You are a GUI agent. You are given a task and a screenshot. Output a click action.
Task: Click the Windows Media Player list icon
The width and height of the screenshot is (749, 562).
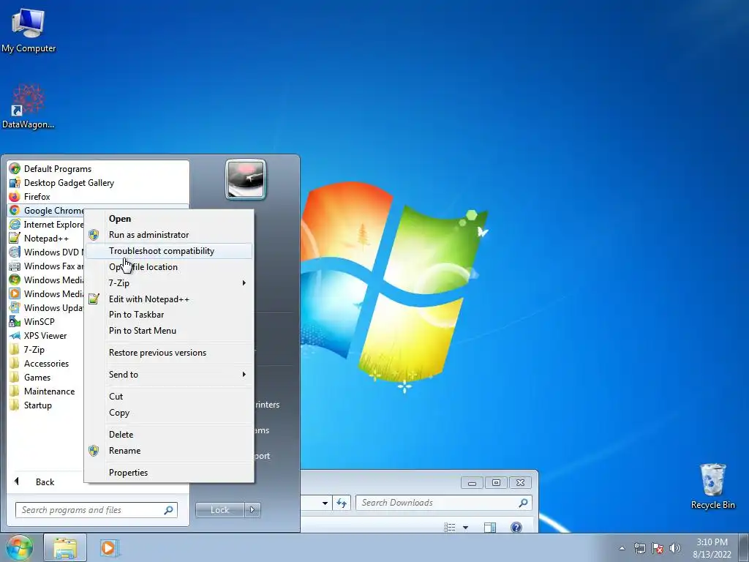point(15,293)
